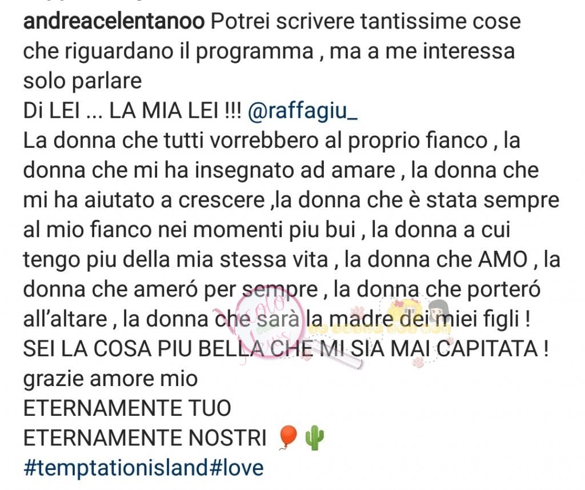Click the red balloon emoji
Image resolution: width=585 pixels, height=490 pixels.
click(x=288, y=438)
